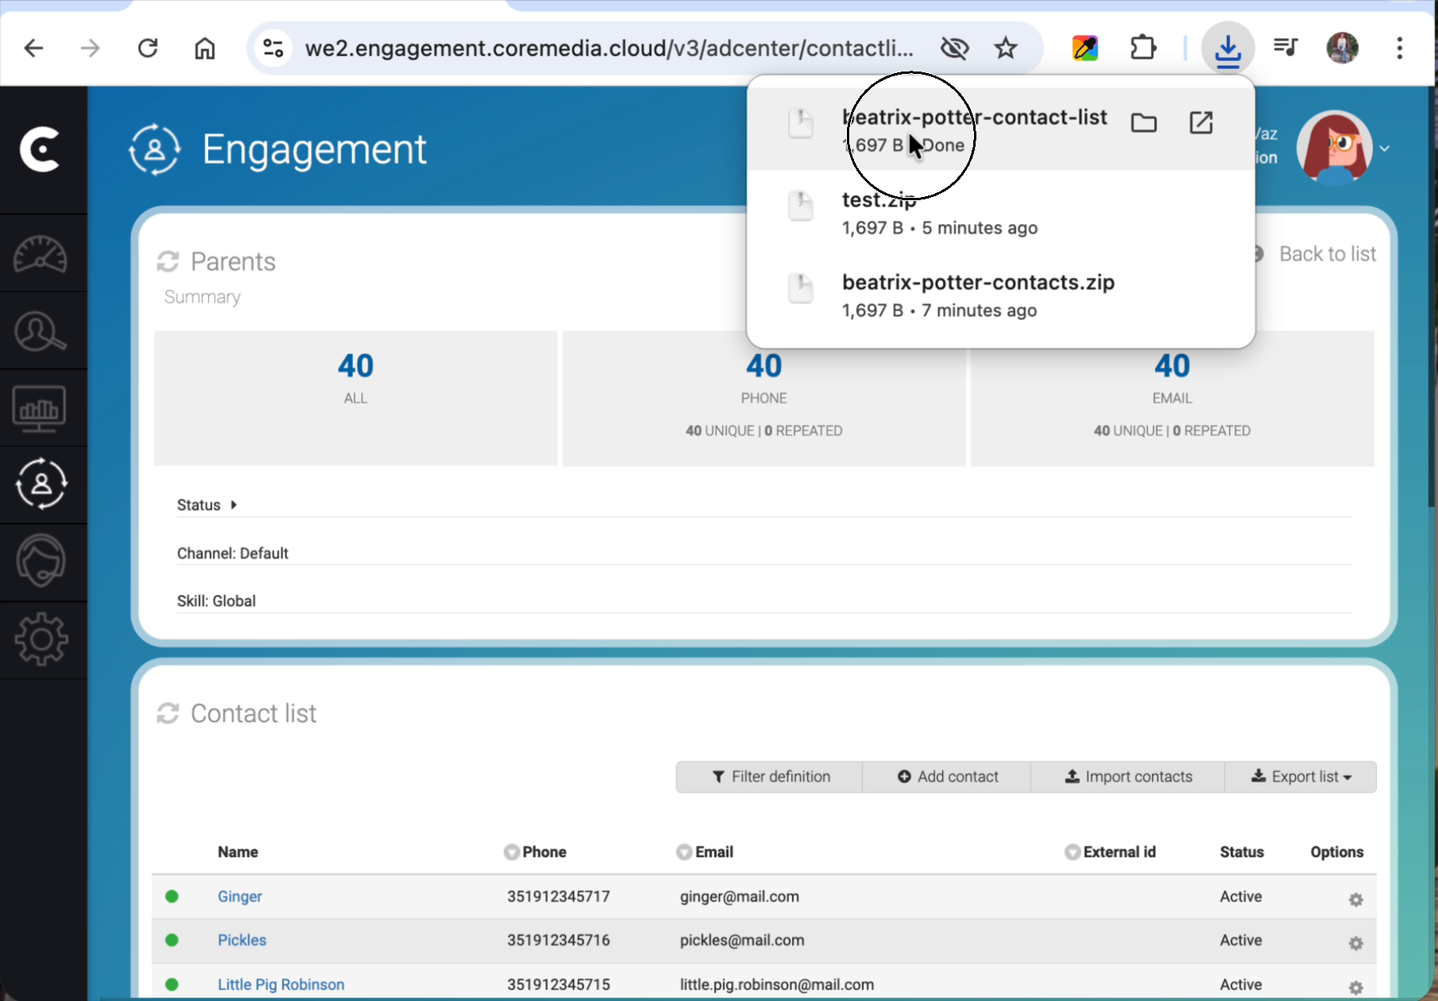Expand the Status section arrow
This screenshot has width=1438, height=1001.
click(x=234, y=504)
